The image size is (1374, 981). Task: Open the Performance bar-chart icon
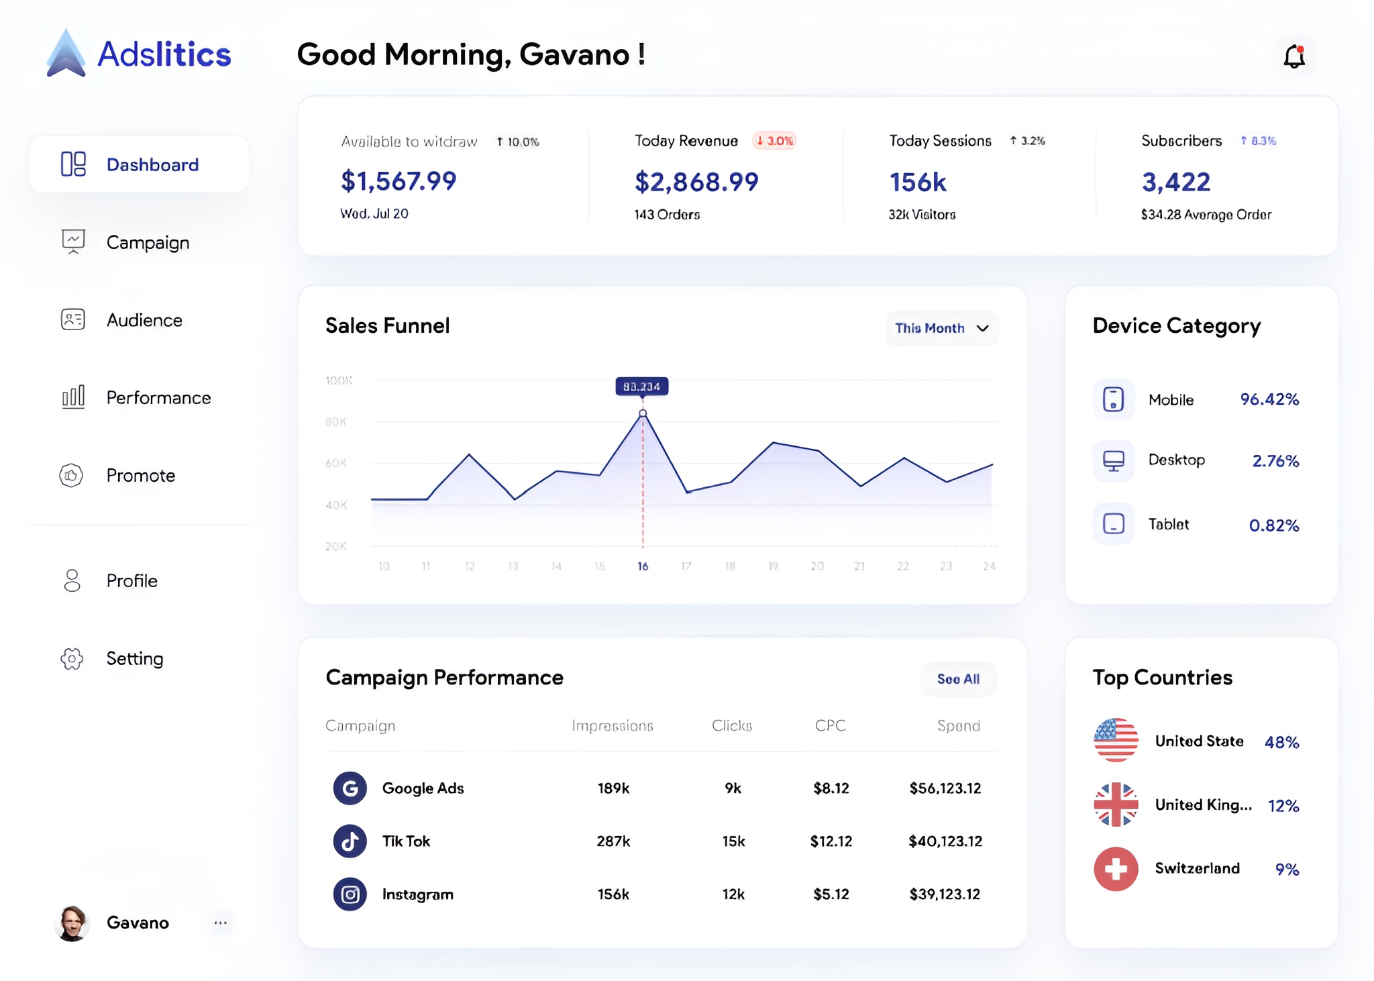[x=72, y=397]
